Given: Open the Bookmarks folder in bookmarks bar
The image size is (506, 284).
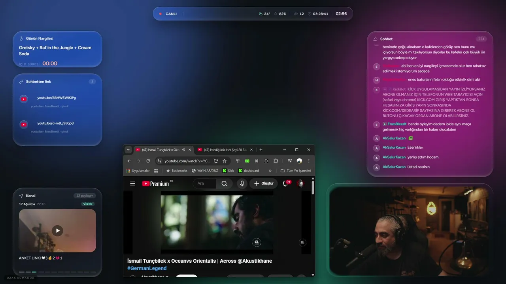Looking at the screenshot, I should (x=177, y=171).
